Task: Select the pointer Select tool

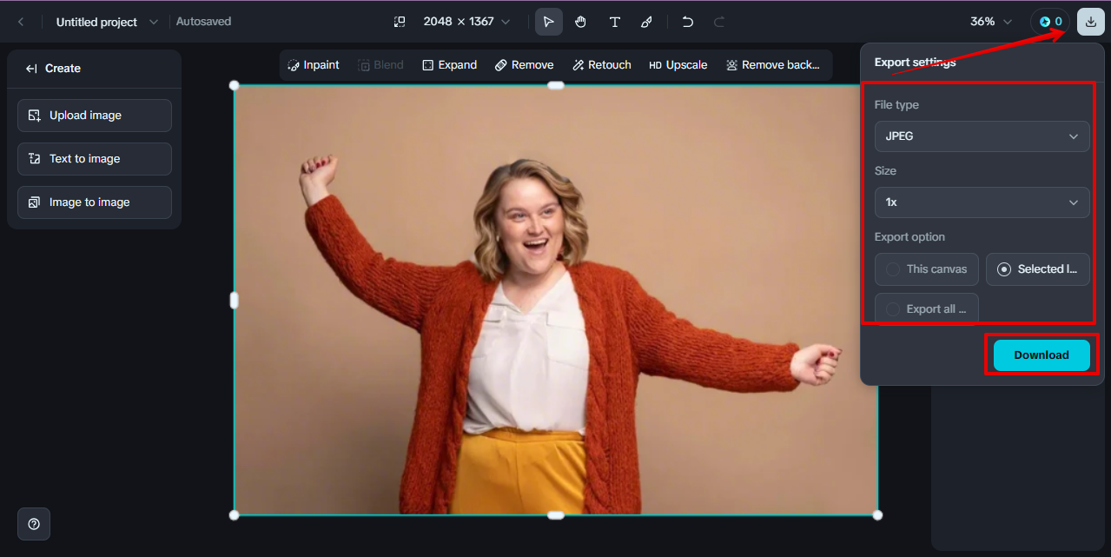Action: click(548, 22)
